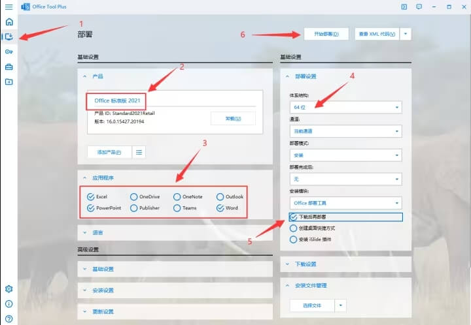Viewport: 471px width, 325px height.
Task: Click the view XML code button
Action: pyautogui.click(x=377, y=34)
